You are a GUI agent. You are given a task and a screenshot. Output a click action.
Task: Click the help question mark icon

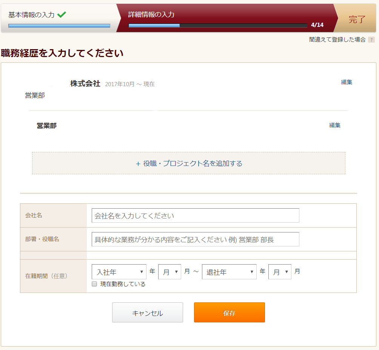371,40
